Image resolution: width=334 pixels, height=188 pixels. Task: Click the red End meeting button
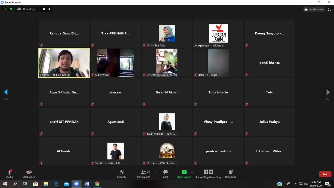click(x=325, y=174)
